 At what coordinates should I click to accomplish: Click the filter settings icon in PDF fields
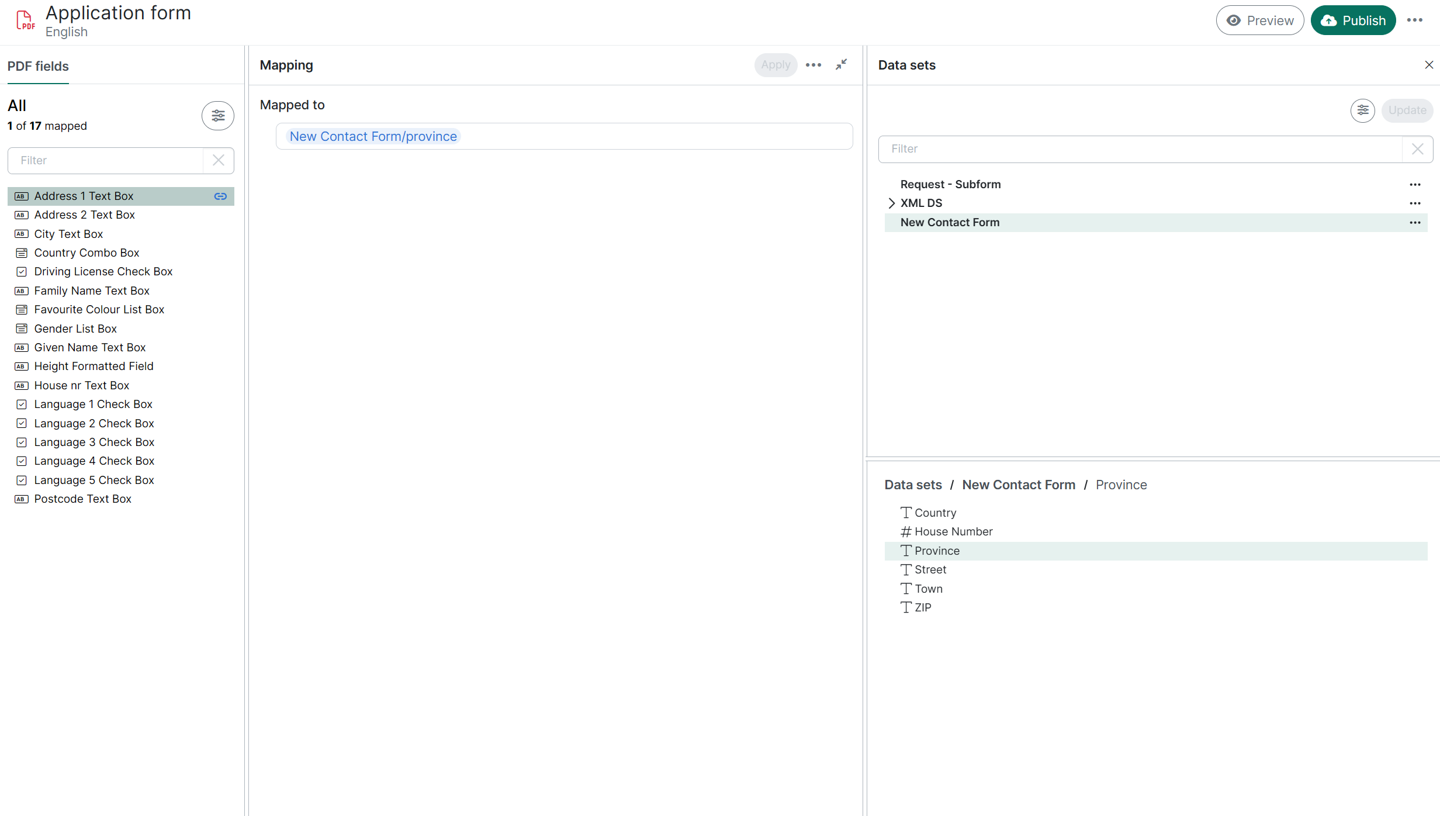coord(218,116)
